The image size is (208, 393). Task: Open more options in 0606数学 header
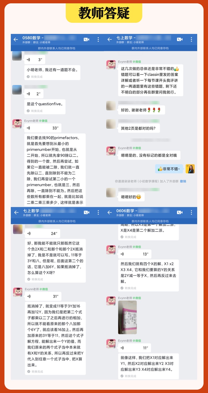pyautogui.click(x=191, y=212)
